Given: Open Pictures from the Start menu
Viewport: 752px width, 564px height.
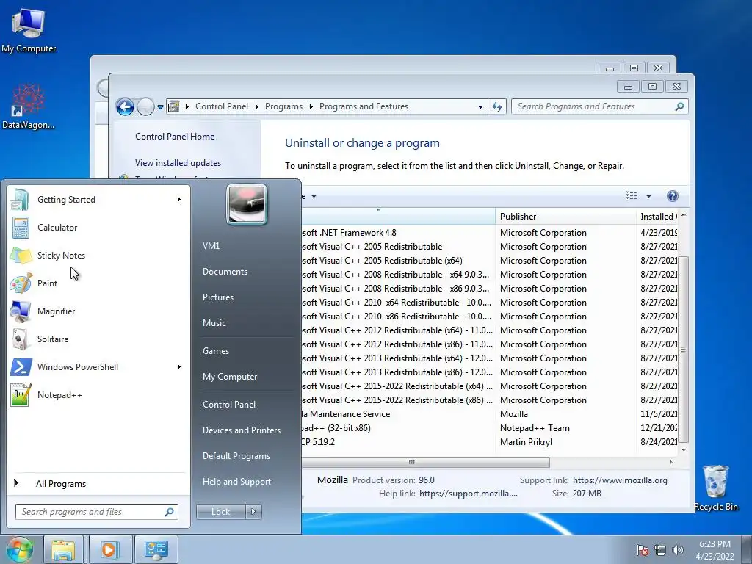Looking at the screenshot, I should [218, 297].
